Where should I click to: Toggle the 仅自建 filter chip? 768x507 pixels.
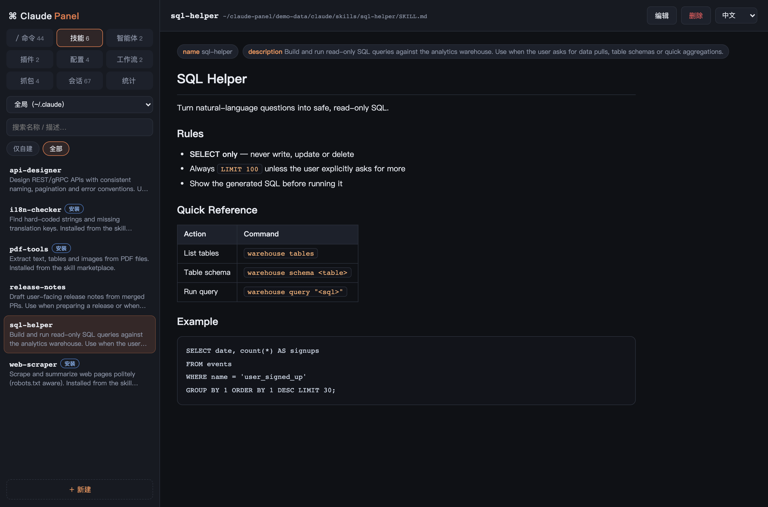(23, 149)
